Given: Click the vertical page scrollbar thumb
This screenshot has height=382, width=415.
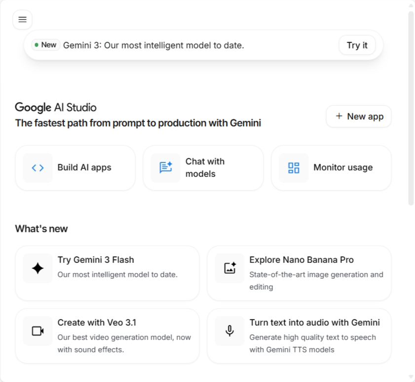Looking at the screenshot, I should pyautogui.click(x=411, y=108).
